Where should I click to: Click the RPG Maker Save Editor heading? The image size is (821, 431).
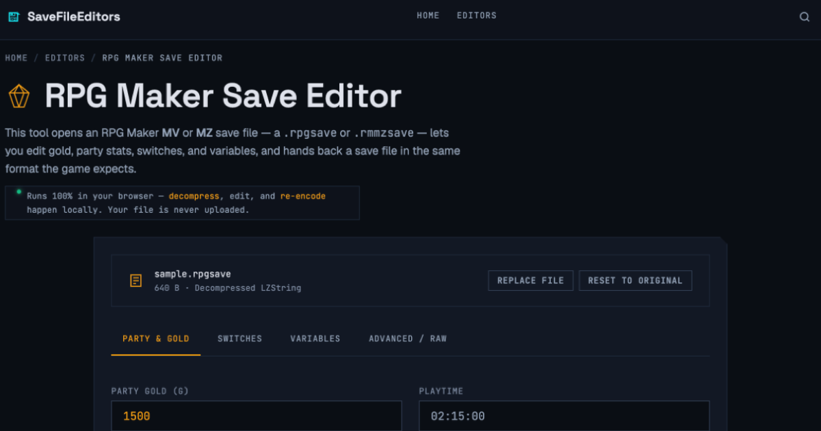coord(223,96)
